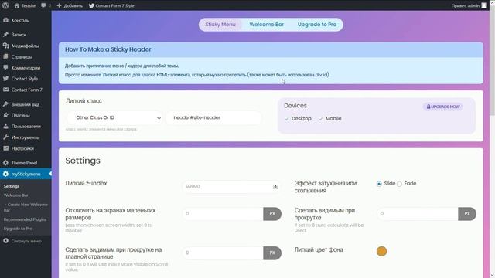Click the homepage scroll visibility input
Screen dimensions: 495x278
click(223, 253)
